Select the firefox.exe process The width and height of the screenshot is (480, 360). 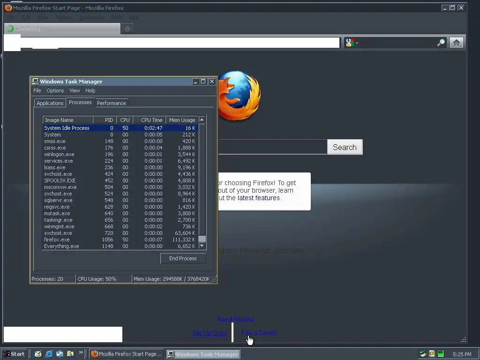click(120, 240)
